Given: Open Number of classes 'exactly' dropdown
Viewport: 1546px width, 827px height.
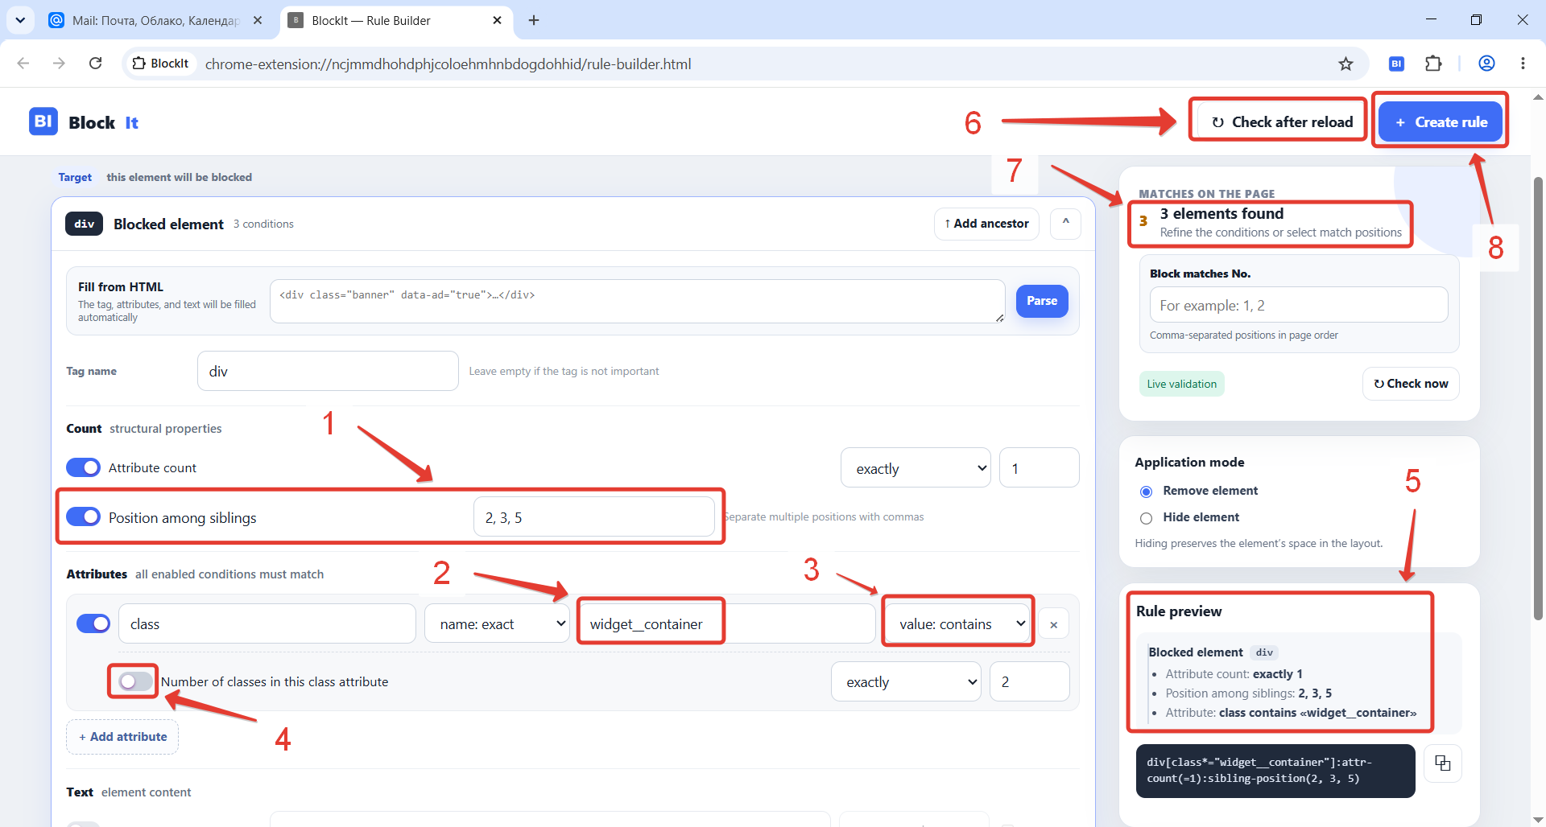Looking at the screenshot, I should [906, 681].
